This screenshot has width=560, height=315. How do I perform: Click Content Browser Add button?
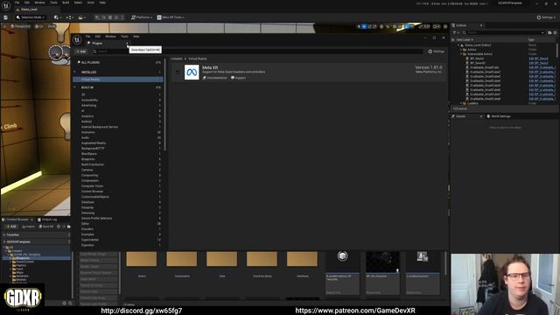point(11,227)
